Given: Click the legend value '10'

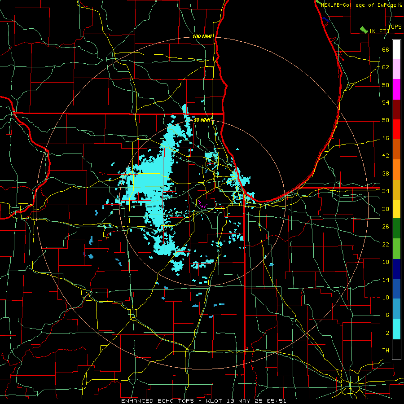Looking at the screenshot, I should click(x=386, y=298).
